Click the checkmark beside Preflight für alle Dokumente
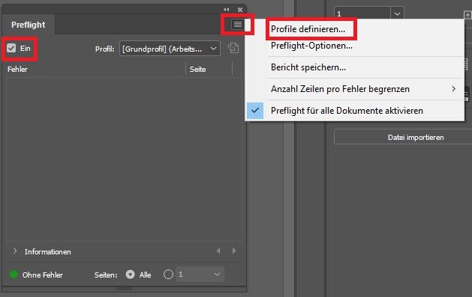Viewport: 472px width, 297px height. point(255,111)
